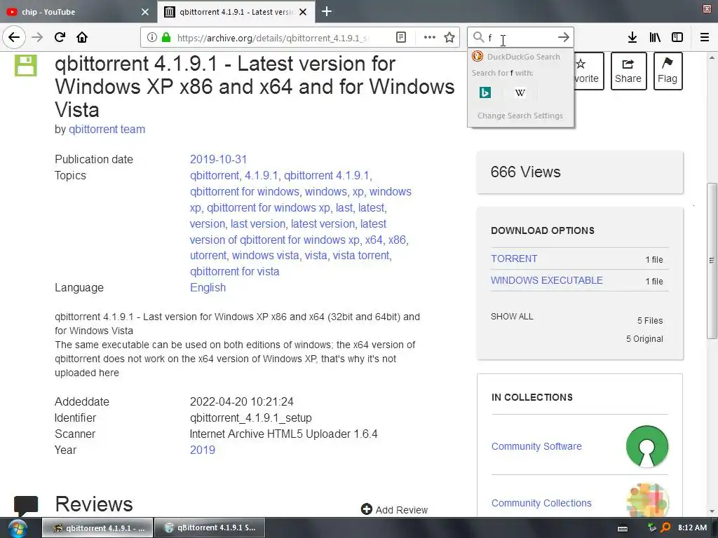Click the Share button
This screenshot has width=718, height=538.
click(628, 71)
